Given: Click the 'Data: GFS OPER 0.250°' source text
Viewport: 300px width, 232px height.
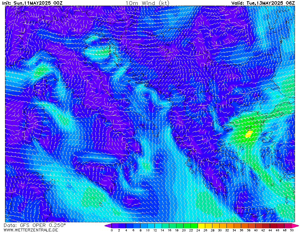Looking at the screenshot, I should click(x=34, y=225).
